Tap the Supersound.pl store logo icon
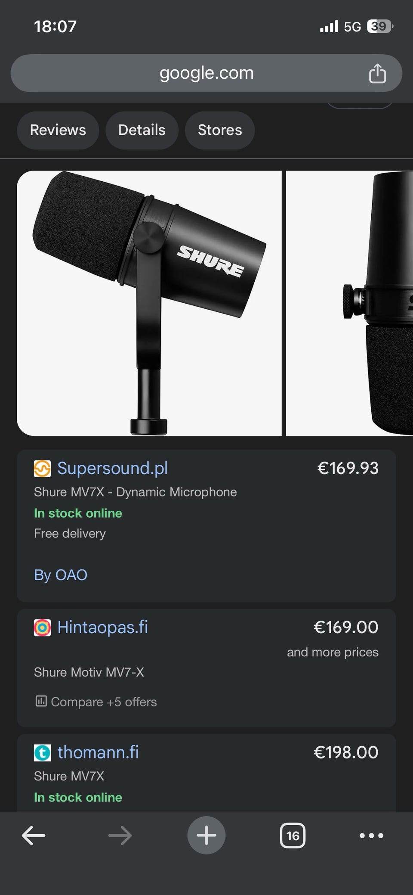Screen dimensions: 413x895 [42, 469]
